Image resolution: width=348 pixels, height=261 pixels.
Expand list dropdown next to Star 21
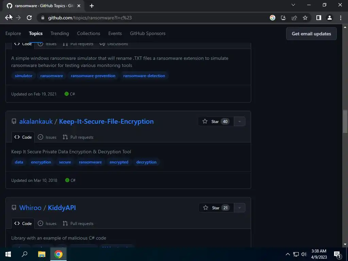point(240,208)
